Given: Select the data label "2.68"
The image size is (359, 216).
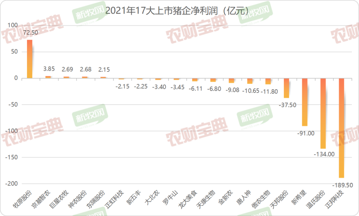Looking at the screenshot, I should point(86,69).
